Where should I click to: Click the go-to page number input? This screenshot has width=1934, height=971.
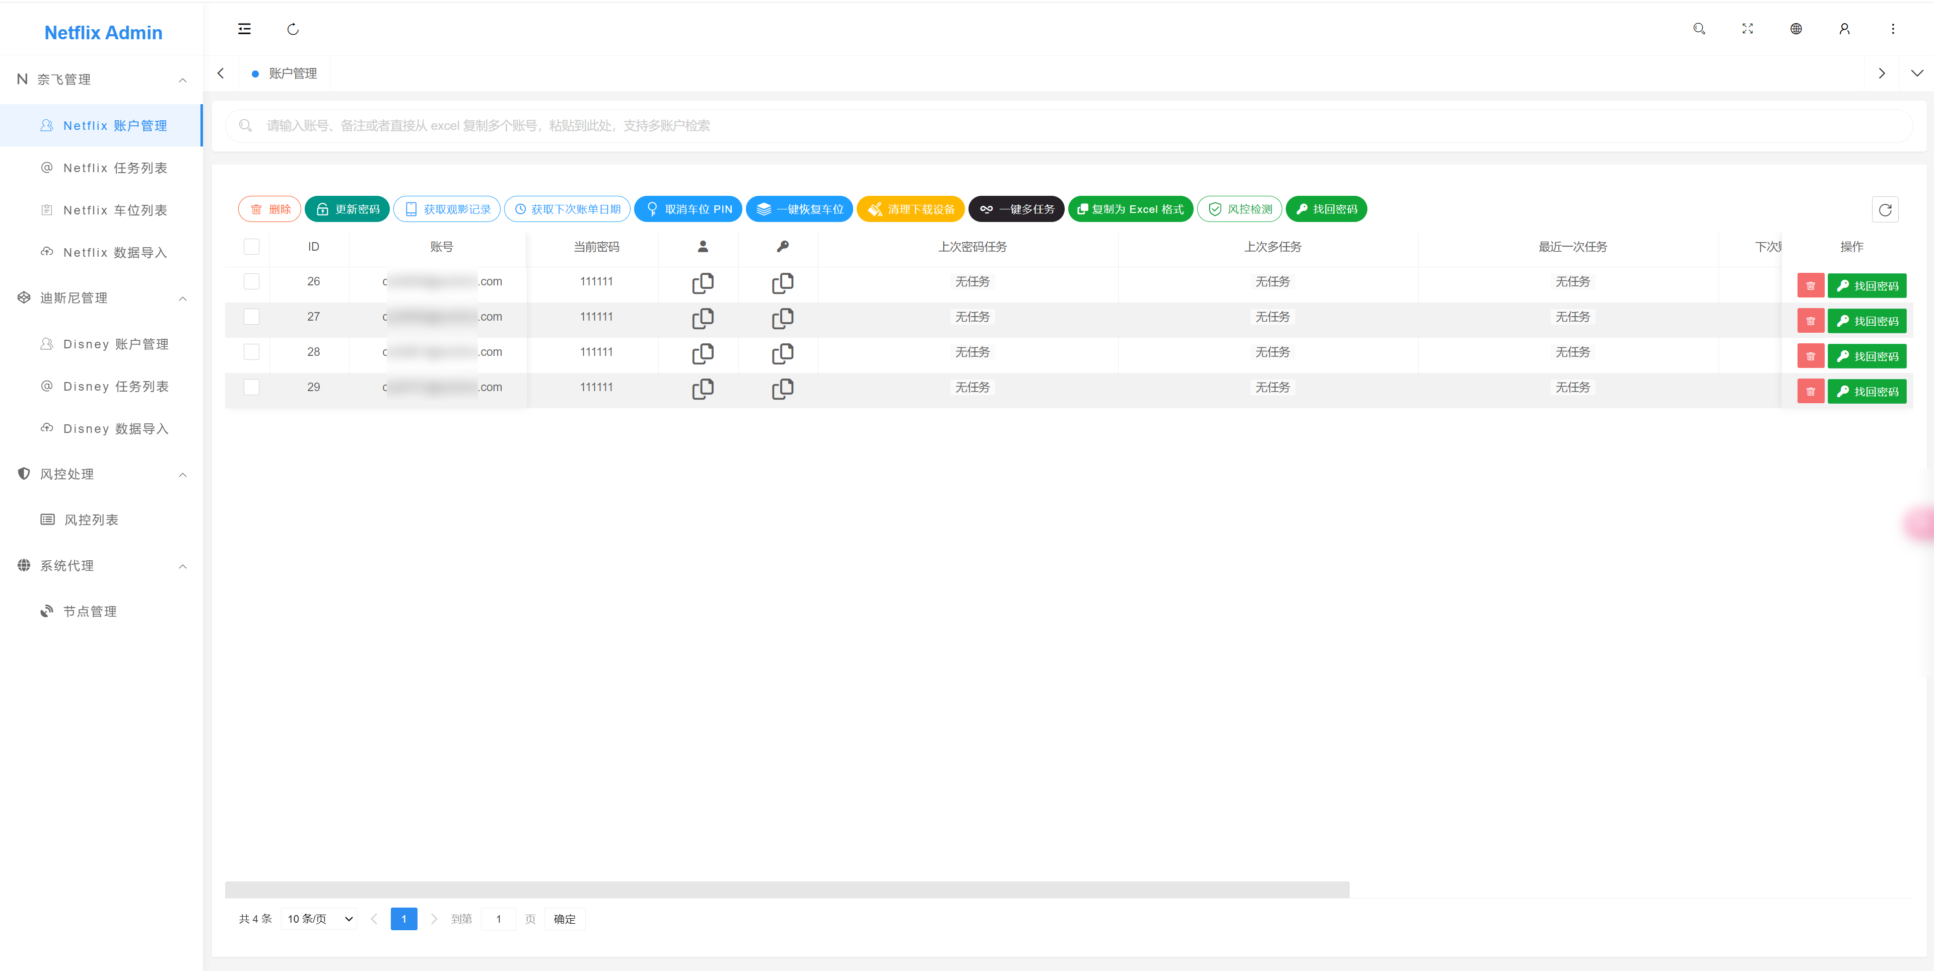(x=498, y=919)
